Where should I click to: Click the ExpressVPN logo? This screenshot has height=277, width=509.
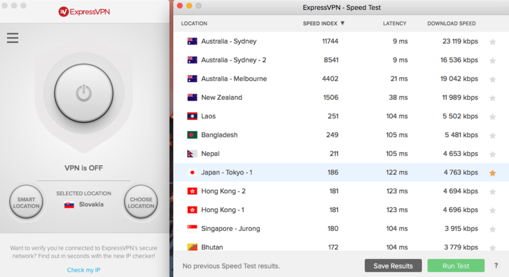click(x=84, y=12)
